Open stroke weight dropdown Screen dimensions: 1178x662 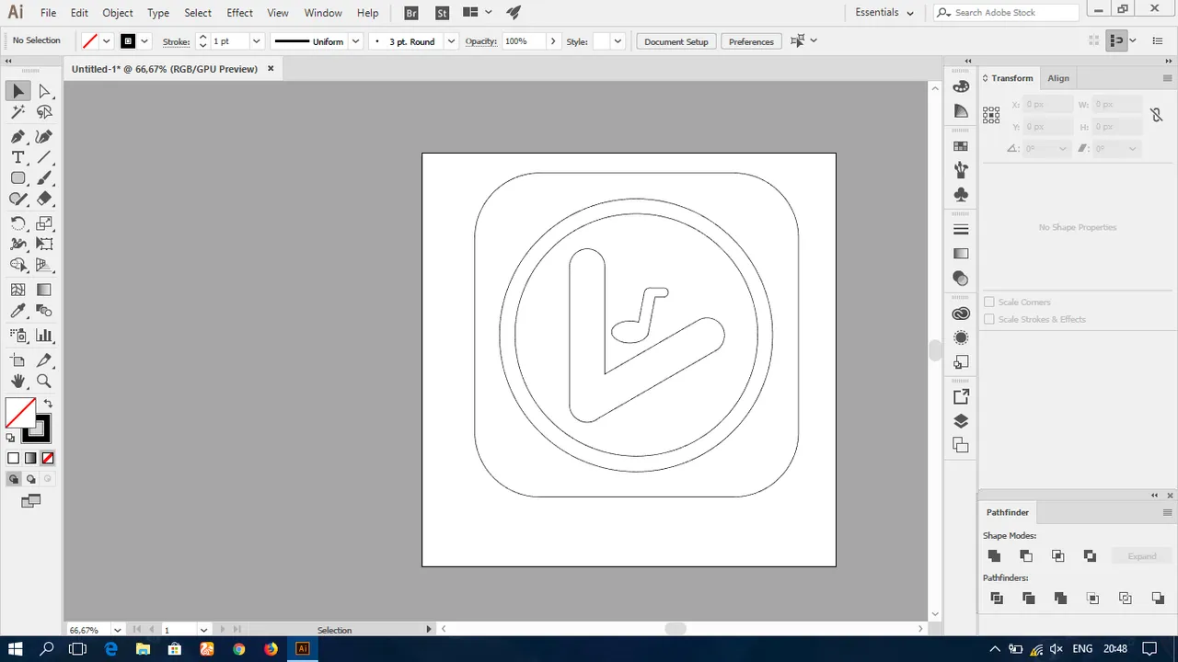coord(257,41)
